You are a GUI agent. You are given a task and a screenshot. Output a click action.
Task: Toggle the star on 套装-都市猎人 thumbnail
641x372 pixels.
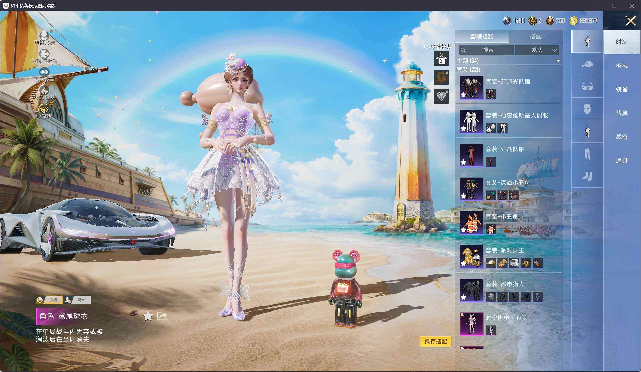(463, 297)
